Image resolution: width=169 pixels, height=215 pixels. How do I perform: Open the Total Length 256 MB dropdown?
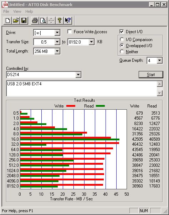pos(57,51)
